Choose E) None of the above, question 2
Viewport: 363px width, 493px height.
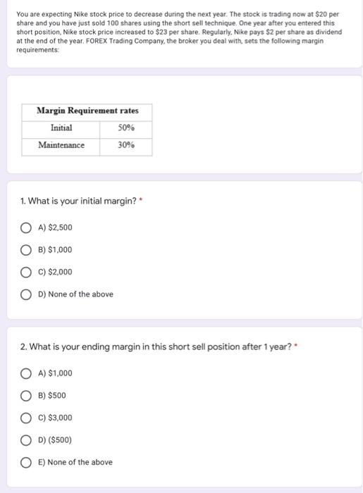[x=26, y=463]
